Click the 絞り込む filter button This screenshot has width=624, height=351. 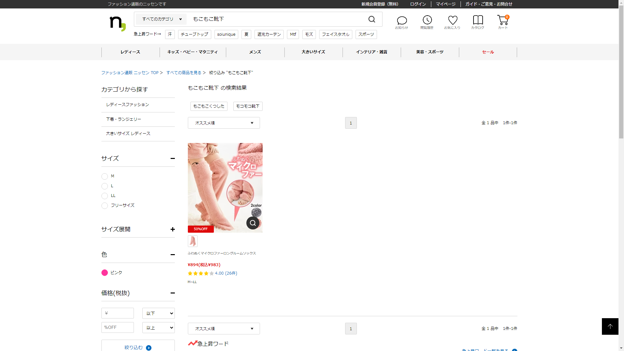[138, 347]
